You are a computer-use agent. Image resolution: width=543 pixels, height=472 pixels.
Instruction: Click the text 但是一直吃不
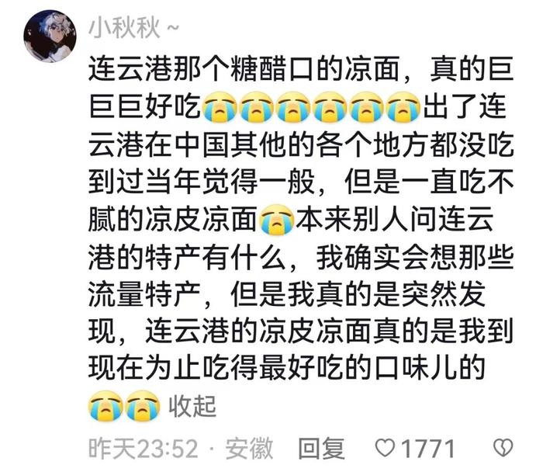click(x=429, y=182)
